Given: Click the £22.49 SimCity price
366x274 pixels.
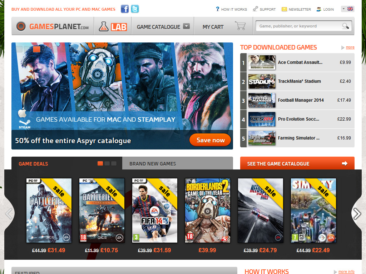Looking at the screenshot, I should 321,250.
